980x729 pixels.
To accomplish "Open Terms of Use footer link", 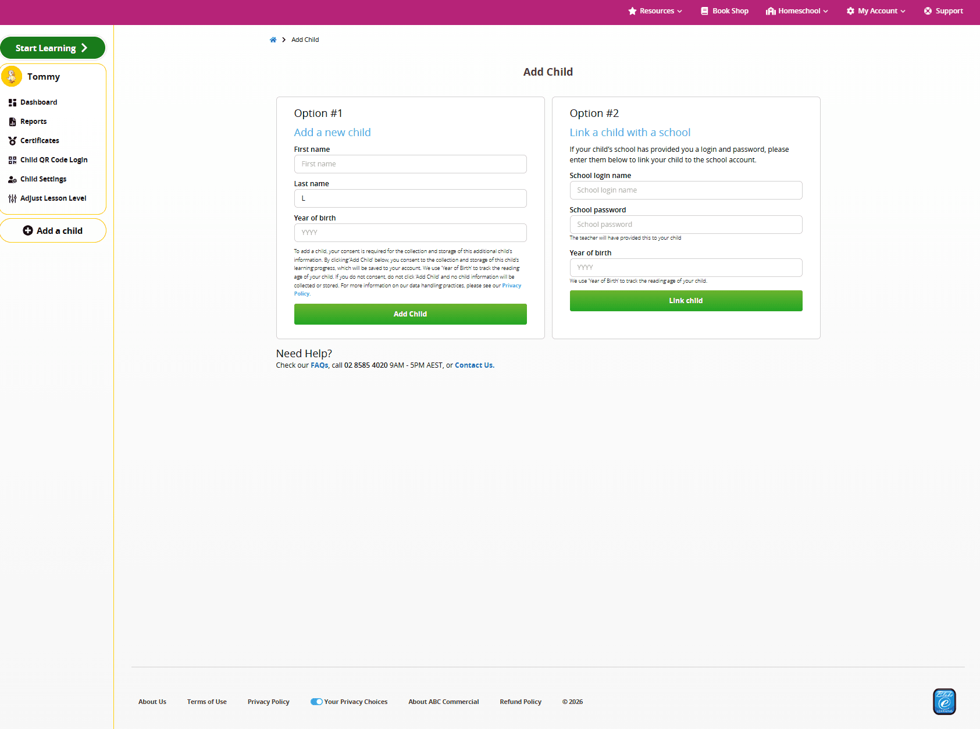I will [207, 702].
